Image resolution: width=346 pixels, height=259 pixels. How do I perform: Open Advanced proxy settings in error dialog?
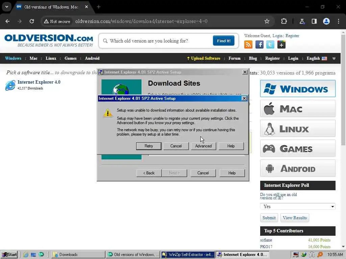(203, 146)
